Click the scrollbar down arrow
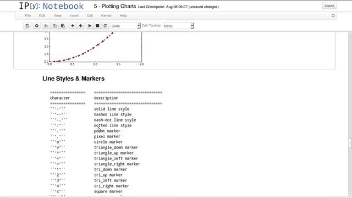352x198 pixels. [x=350, y=194]
